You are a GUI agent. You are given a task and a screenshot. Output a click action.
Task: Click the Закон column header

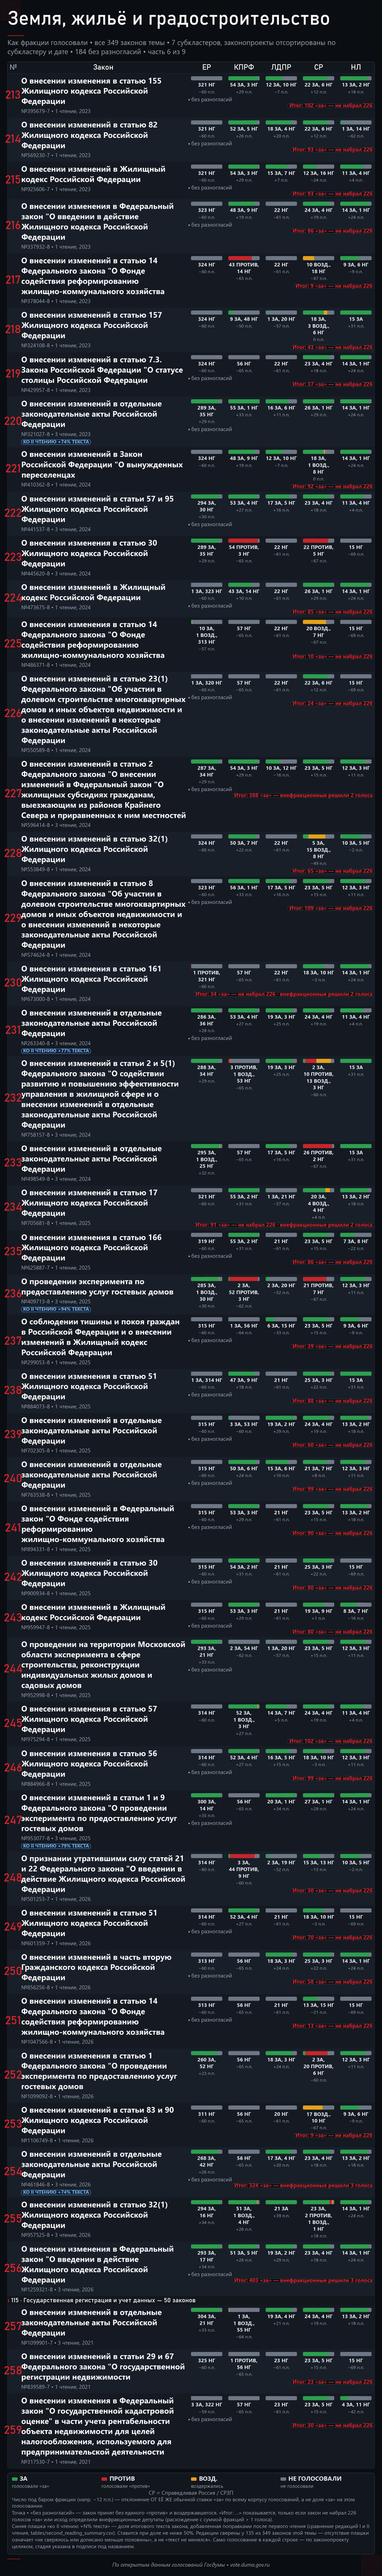103,67
